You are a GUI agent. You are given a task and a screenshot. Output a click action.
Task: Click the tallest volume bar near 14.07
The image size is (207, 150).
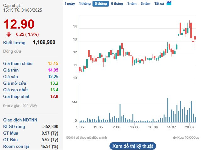click(168, 110)
